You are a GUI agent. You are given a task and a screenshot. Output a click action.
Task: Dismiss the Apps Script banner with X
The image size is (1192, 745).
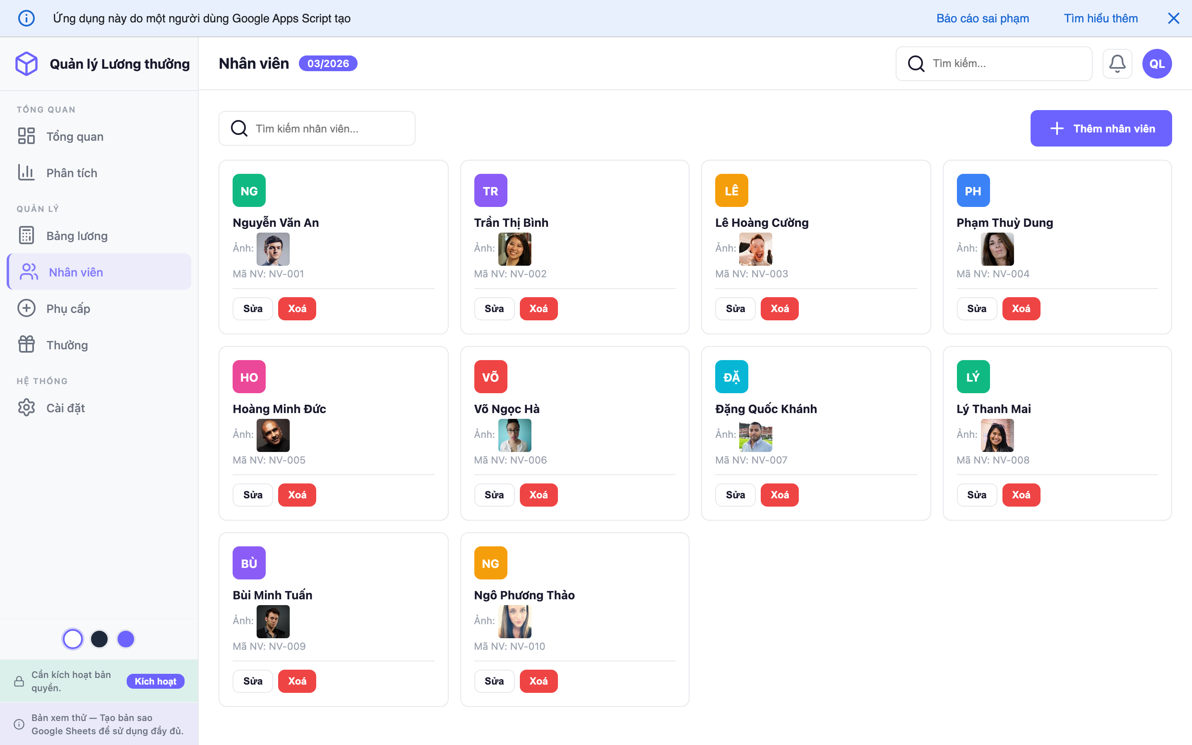pos(1173,18)
